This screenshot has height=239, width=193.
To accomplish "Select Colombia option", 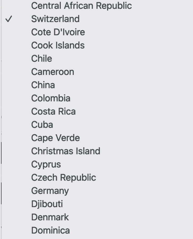I will (51, 98).
